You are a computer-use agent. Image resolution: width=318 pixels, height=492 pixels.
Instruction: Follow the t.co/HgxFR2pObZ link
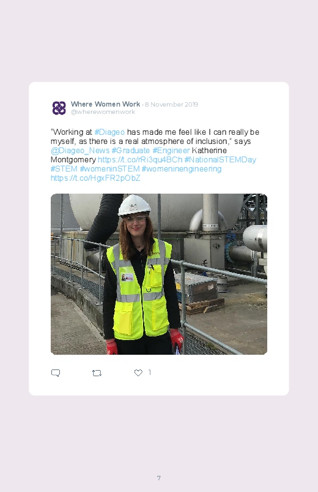[x=95, y=178]
